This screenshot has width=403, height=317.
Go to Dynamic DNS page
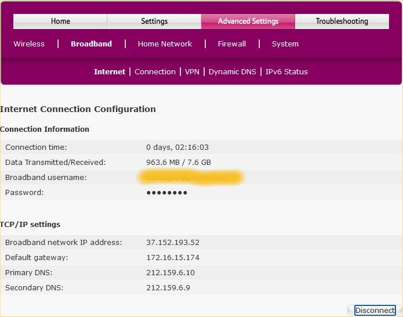[x=232, y=72]
